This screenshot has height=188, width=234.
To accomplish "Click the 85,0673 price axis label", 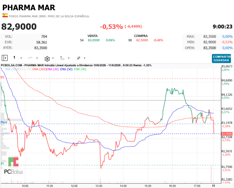I will pyautogui.click(x=227, y=66).
